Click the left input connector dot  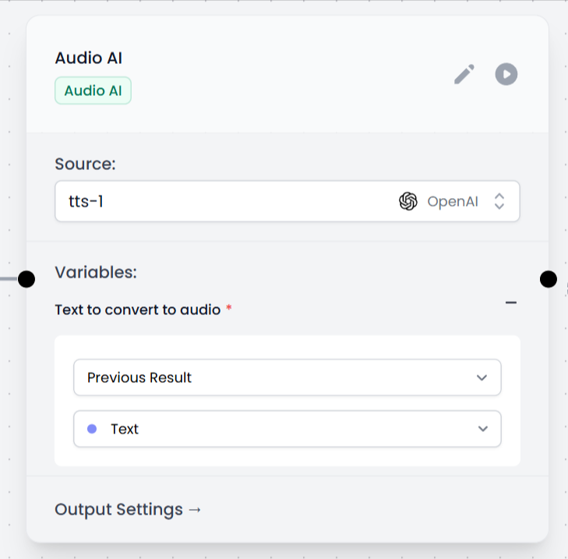[26, 278]
